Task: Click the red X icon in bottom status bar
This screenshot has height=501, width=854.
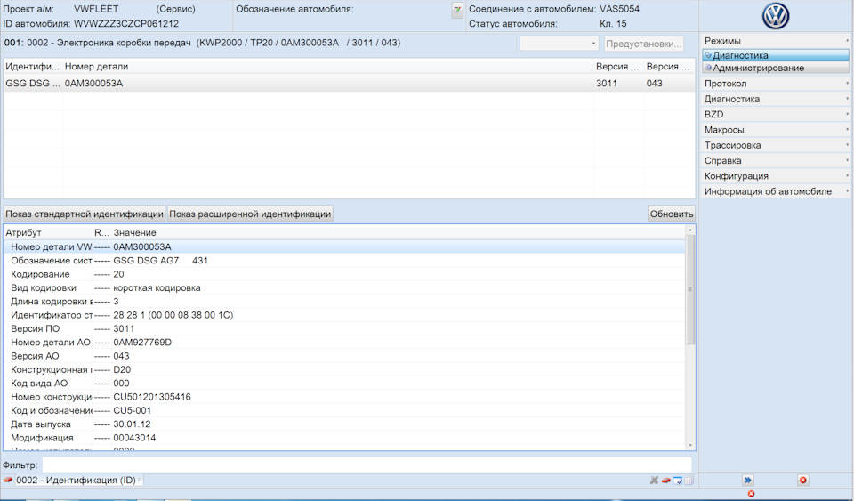Action: [751, 493]
